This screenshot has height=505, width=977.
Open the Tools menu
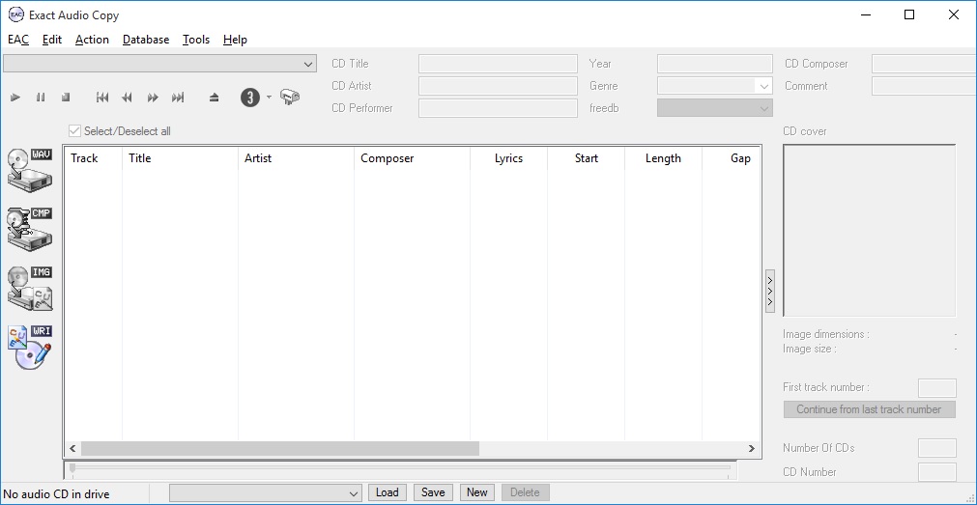point(195,40)
